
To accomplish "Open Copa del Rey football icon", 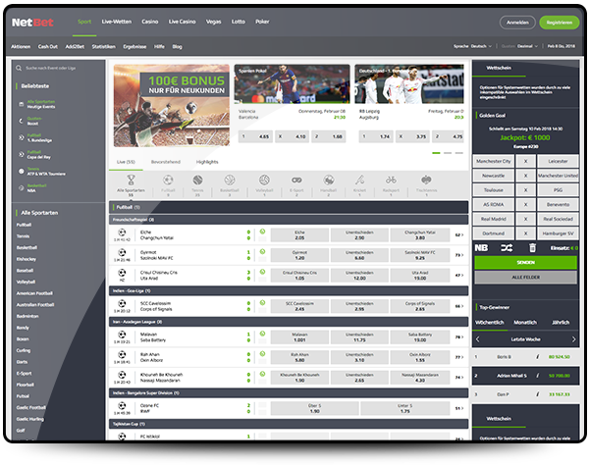I will click(x=22, y=154).
